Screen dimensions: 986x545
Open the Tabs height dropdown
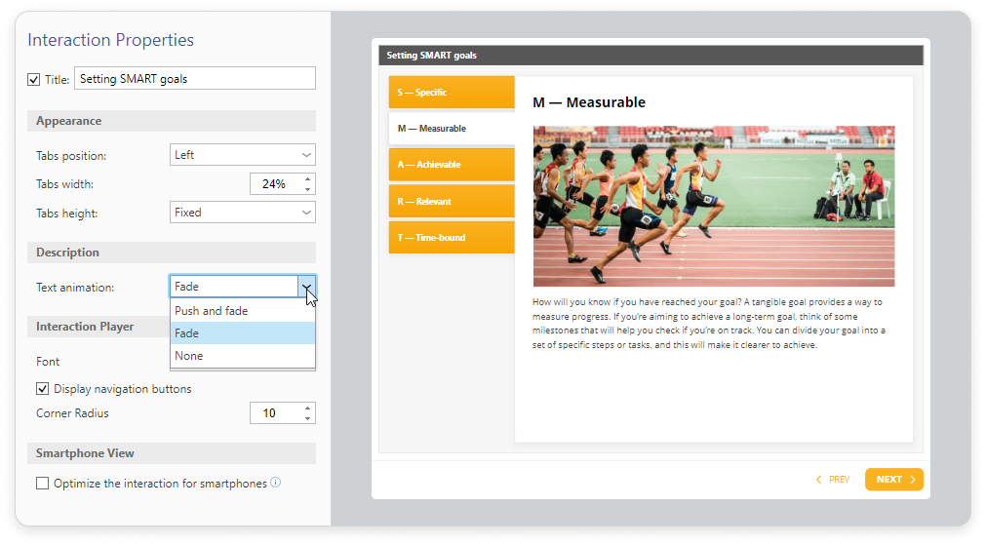242,213
